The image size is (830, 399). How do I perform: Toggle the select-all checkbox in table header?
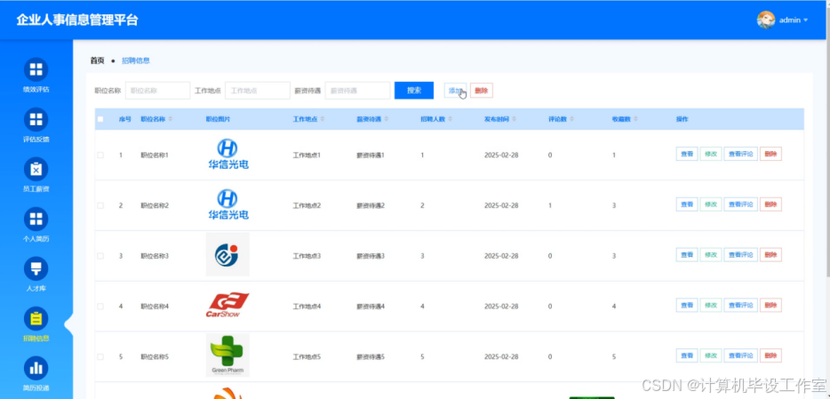(100, 120)
